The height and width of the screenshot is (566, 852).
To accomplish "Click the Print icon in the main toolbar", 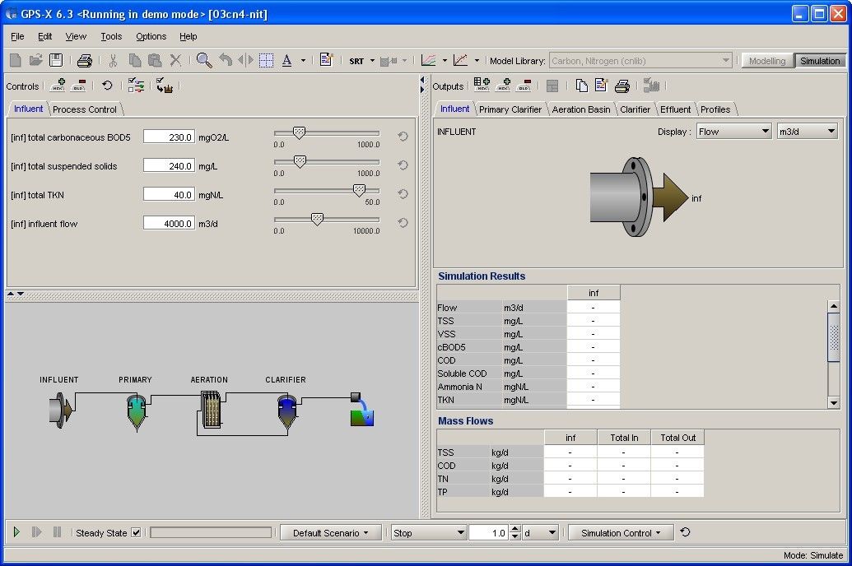I will tap(84, 60).
